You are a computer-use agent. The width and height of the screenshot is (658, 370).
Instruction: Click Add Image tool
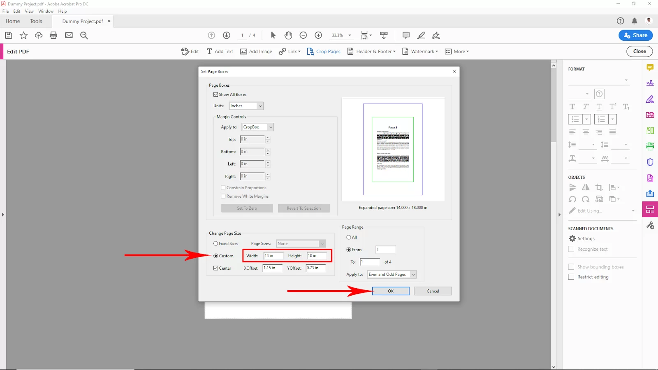(x=256, y=51)
